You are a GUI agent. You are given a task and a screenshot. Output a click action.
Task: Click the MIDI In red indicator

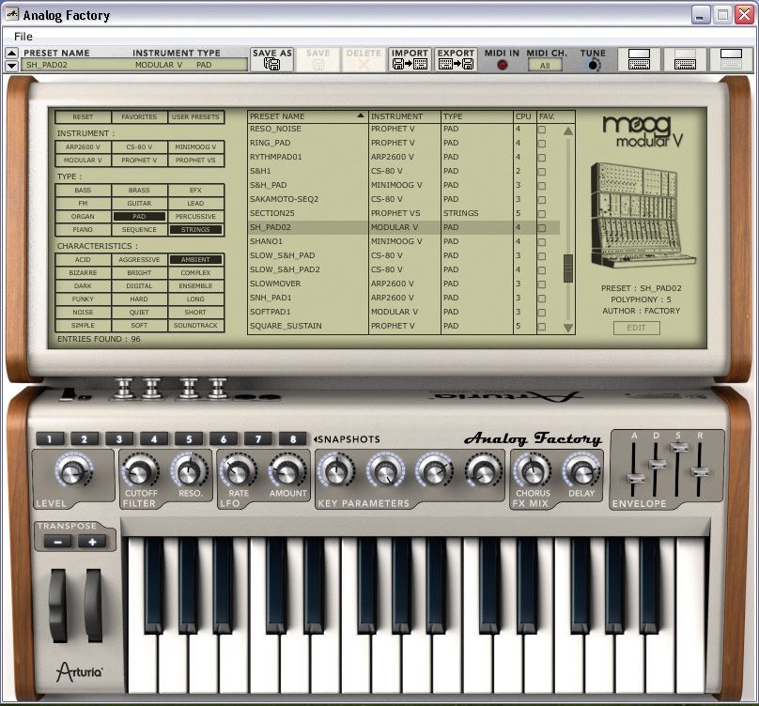(x=503, y=64)
